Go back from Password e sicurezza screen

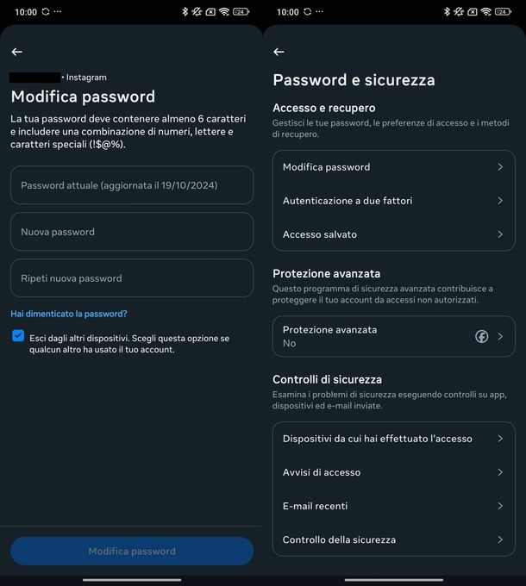pos(279,52)
